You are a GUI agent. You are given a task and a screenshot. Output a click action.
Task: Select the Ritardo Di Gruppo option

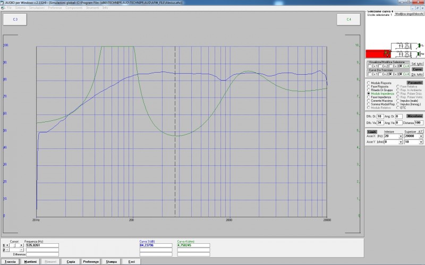tap(380, 90)
